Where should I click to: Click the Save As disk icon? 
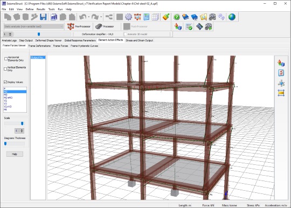(x=54, y=17)
